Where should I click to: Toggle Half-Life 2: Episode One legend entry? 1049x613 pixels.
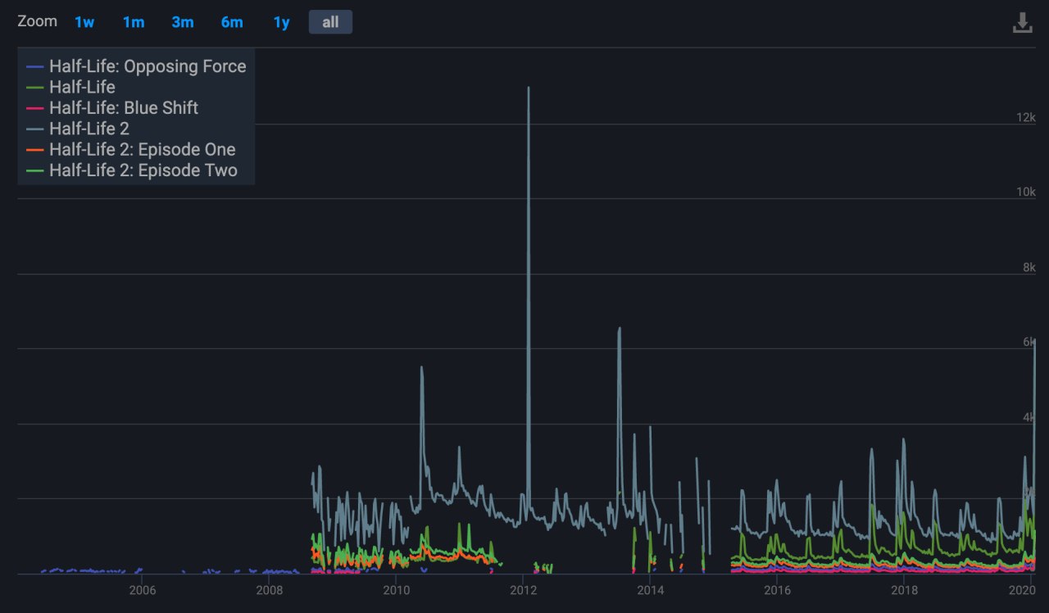coord(131,149)
